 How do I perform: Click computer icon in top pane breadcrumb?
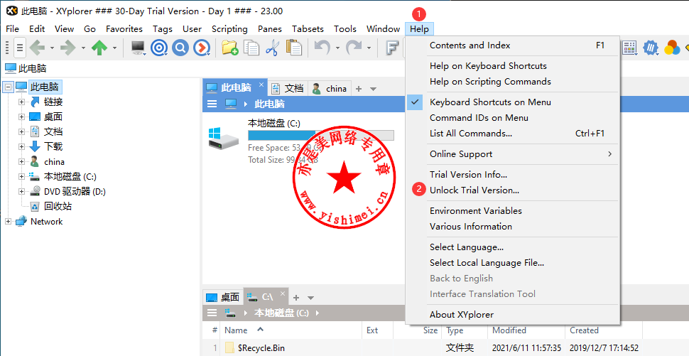pyautogui.click(x=231, y=104)
